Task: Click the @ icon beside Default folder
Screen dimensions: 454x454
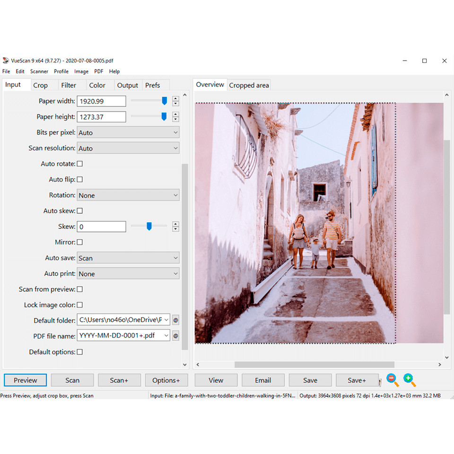Action: pyautogui.click(x=175, y=320)
